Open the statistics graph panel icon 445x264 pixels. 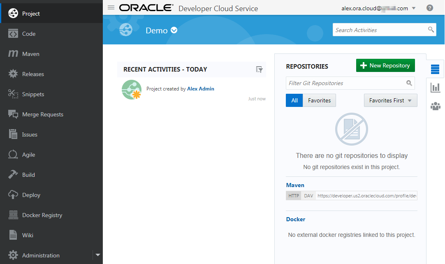(x=435, y=88)
